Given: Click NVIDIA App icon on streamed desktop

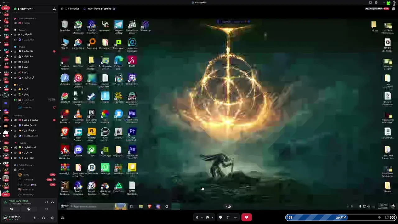Looking at the screenshot, I should (105, 151).
